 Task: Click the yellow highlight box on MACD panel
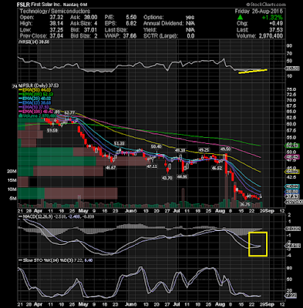click(x=258, y=244)
